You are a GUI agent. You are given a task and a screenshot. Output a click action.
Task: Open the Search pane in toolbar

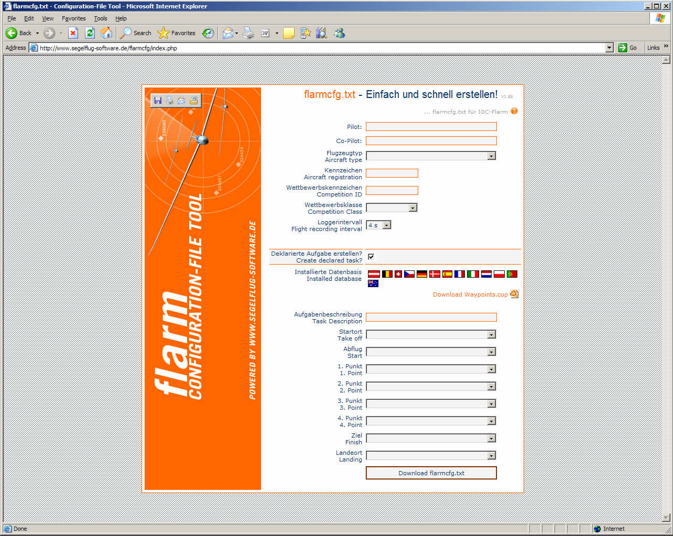click(x=136, y=33)
